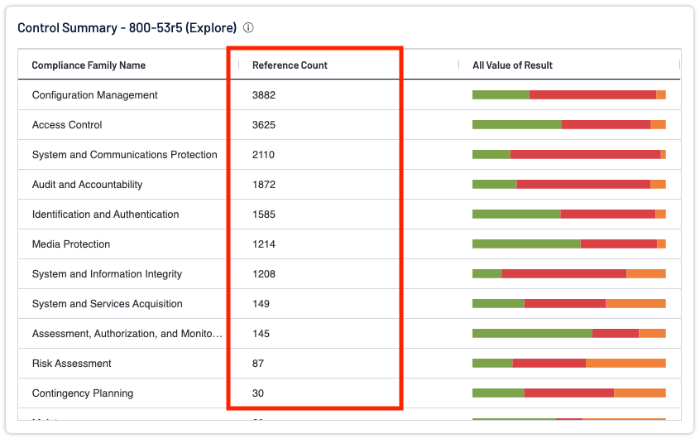Select the Media Protection family
Image resolution: width=700 pixels, height=439 pixels.
[x=70, y=244]
